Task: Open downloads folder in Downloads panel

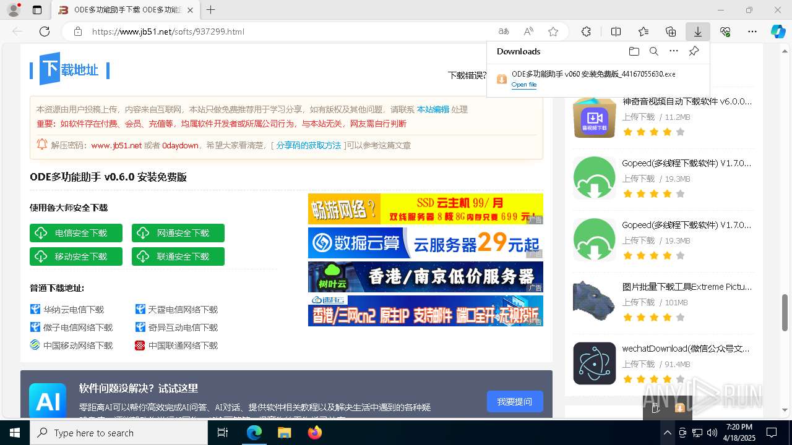Action: (634, 51)
